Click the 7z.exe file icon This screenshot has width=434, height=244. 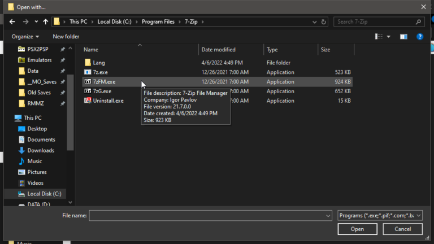[88, 72]
